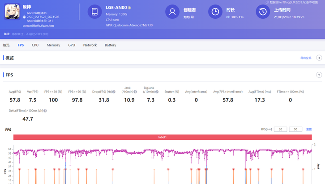Open help icon next to Delta(FTime)>100ms
The image size is (325, 184).
coord(45,111)
